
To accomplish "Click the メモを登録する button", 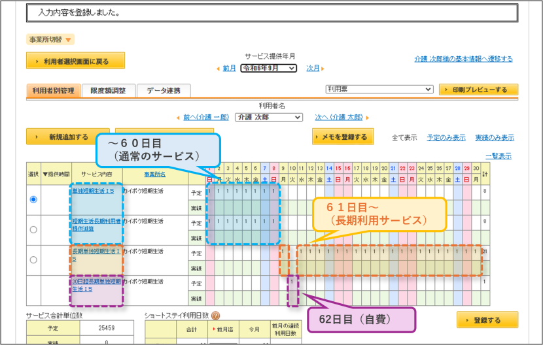I will (x=343, y=137).
